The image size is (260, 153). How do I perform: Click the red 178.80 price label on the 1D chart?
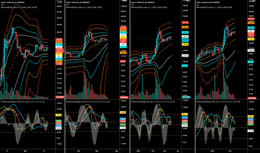[59, 64]
